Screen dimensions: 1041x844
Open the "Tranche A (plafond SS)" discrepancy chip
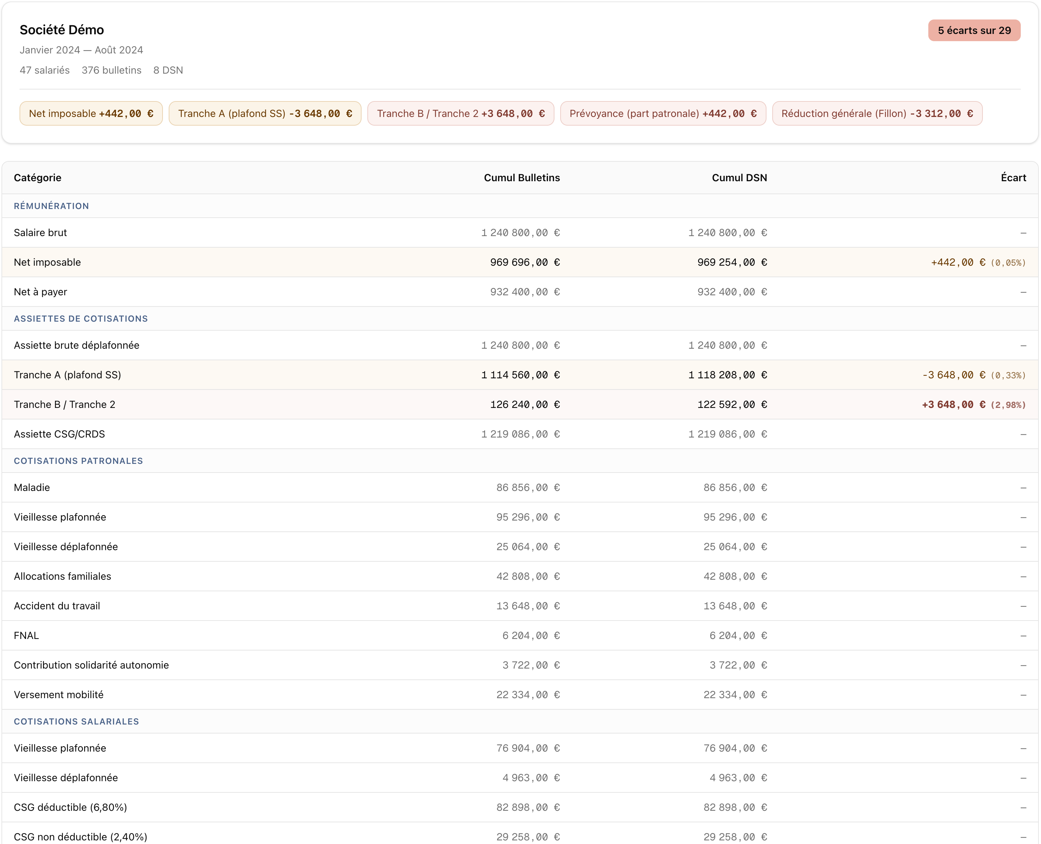(x=265, y=113)
